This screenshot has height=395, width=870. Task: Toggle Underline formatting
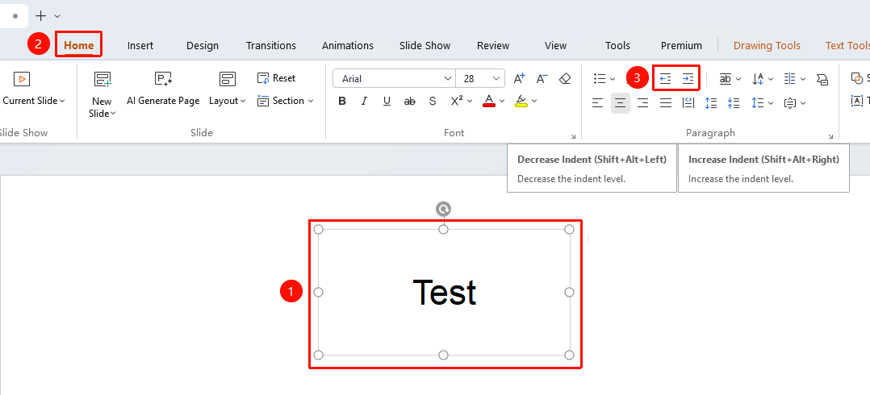[387, 101]
